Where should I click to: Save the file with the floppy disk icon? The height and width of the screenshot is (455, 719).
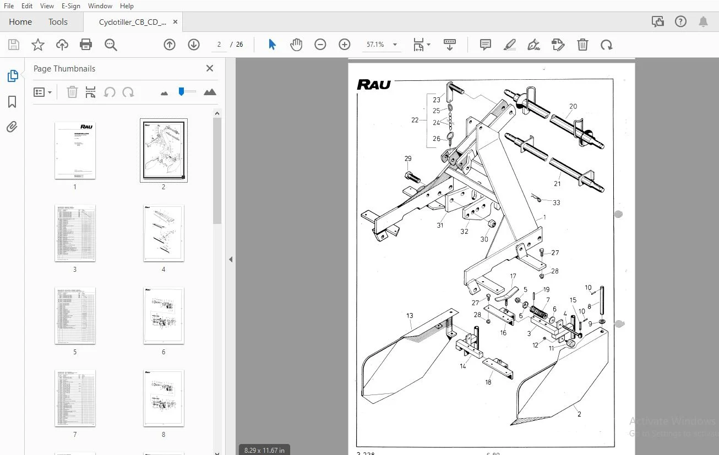[14, 45]
